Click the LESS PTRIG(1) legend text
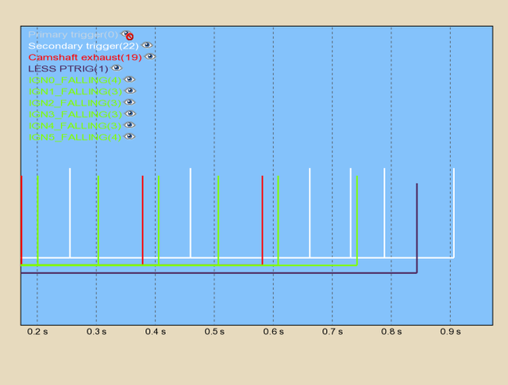 pyautogui.click(x=68, y=68)
